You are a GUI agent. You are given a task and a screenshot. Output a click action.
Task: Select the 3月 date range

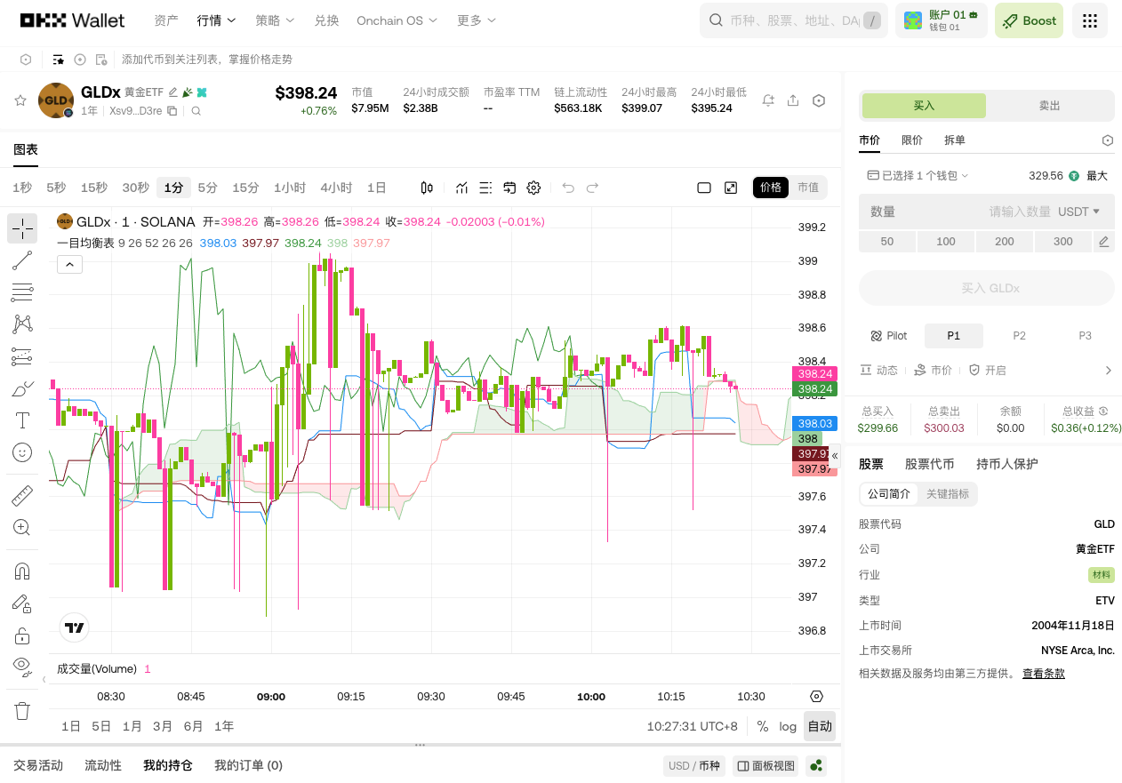(163, 726)
